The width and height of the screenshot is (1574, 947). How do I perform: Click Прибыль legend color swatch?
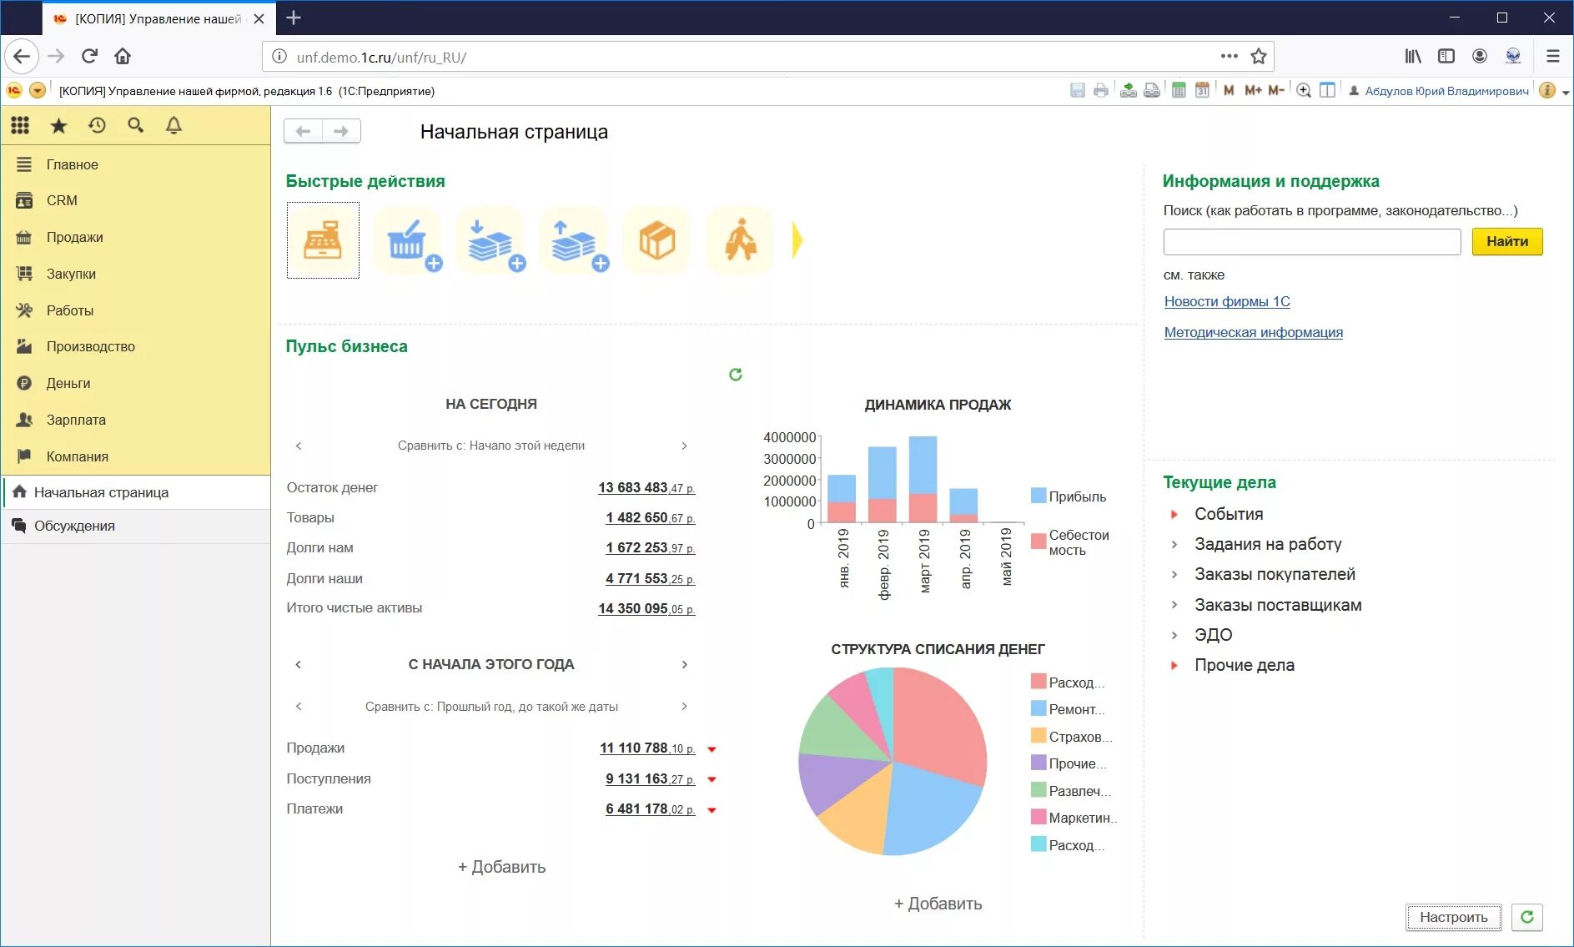click(x=1038, y=496)
